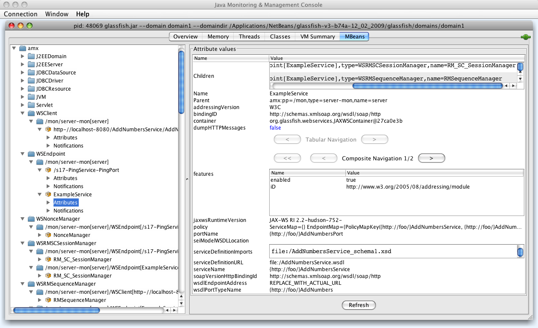Switch to the Memory tab

tap(218, 37)
